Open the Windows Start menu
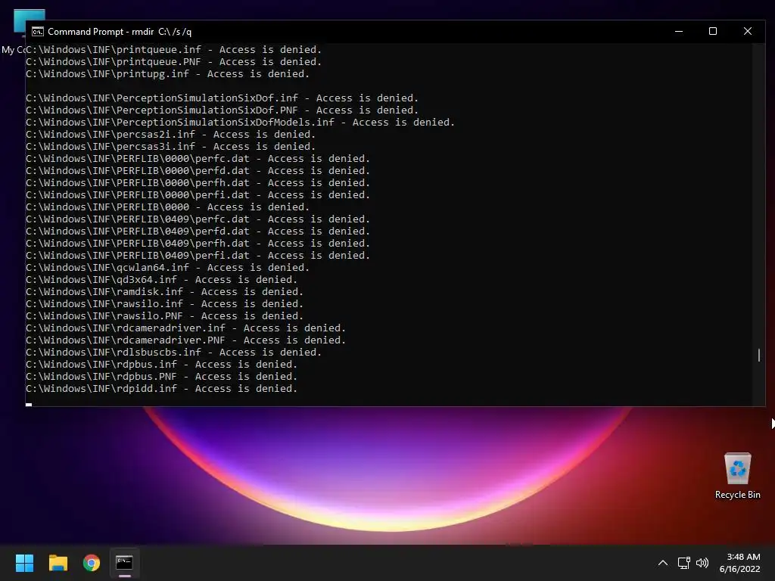775x581 pixels. pyautogui.click(x=24, y=563)
